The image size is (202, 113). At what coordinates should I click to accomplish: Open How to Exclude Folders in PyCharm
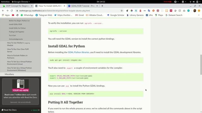coord(17,56)
